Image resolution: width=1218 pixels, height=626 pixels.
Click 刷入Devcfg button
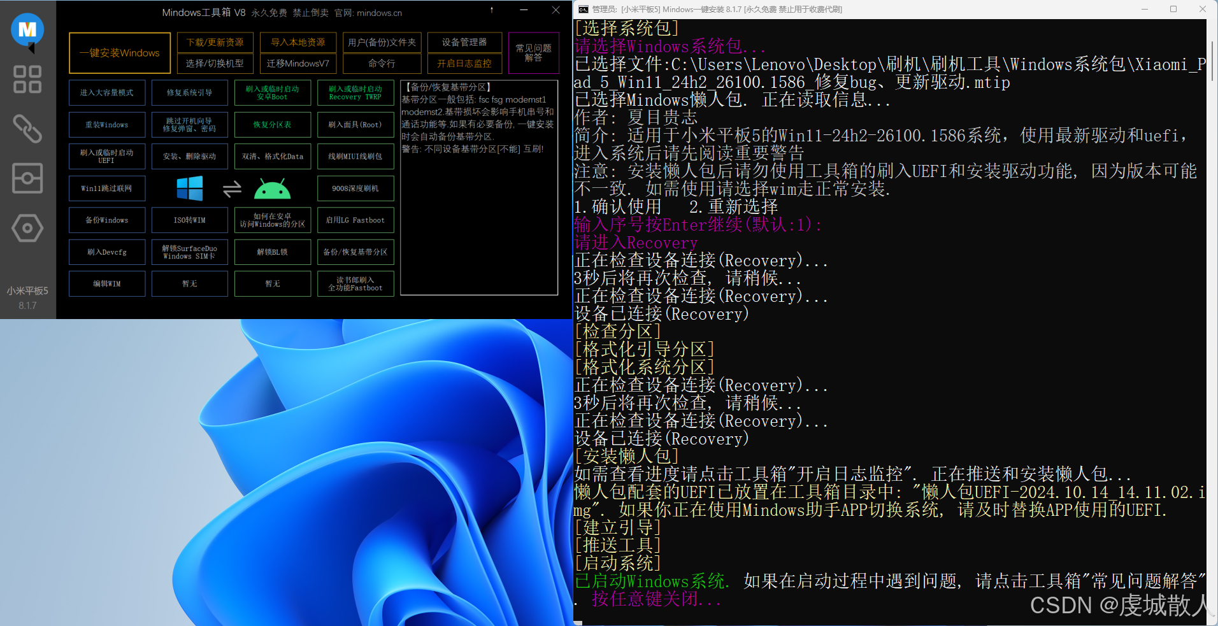pos(107,252)
